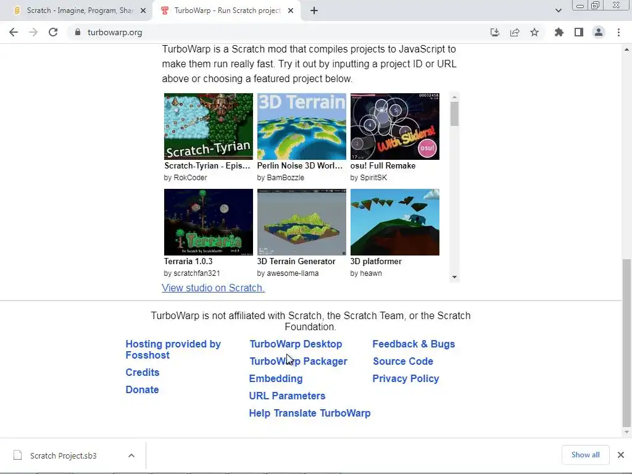632x474 pixels.
Task: Open a new browser tab
Action: 314,10
